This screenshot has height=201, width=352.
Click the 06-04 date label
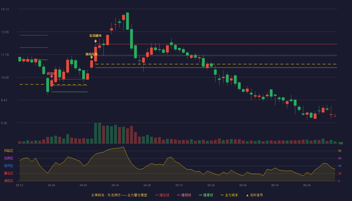tap(243, 185)
